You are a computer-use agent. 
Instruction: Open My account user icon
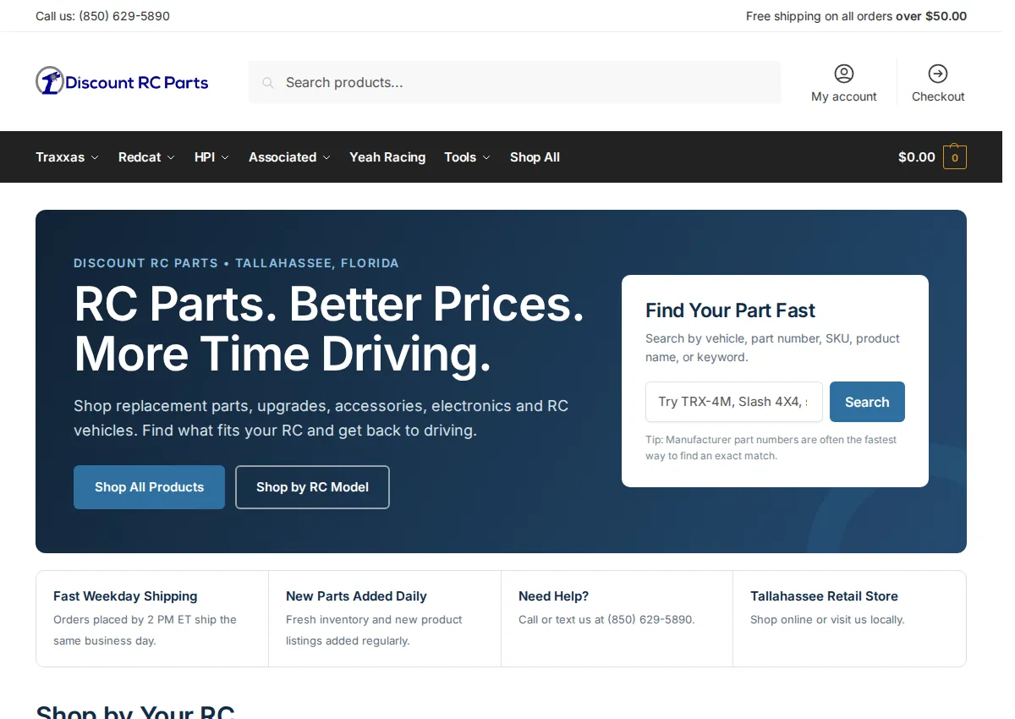[x=844, y=73]
